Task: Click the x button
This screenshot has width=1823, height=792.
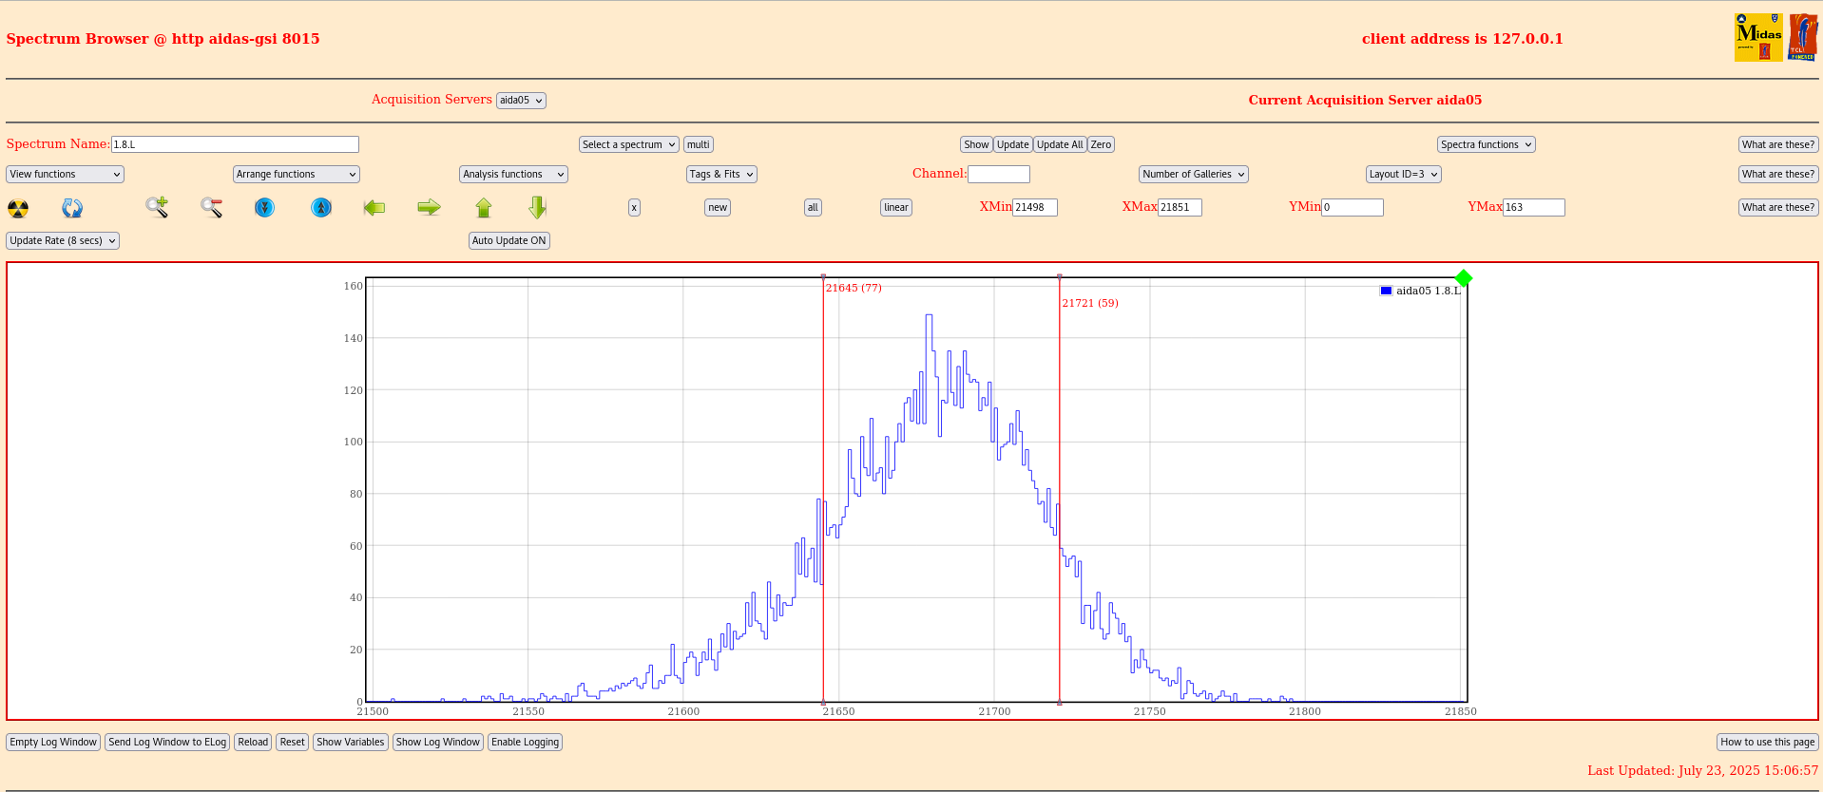Action: click(x=634, y=207)
